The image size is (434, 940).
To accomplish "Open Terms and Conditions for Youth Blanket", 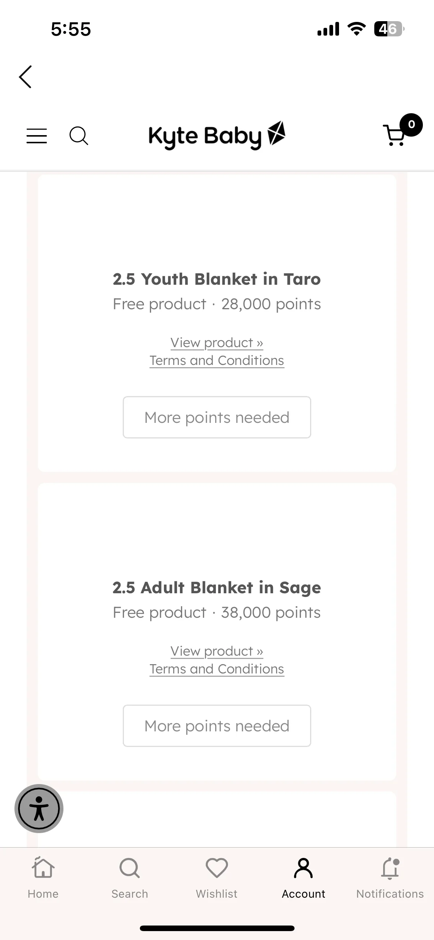I will [x=217, y=360].
